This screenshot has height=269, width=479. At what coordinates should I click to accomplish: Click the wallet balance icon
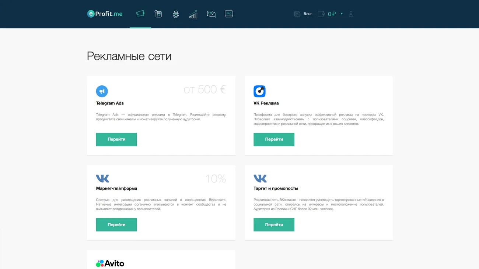click(321, 14)
